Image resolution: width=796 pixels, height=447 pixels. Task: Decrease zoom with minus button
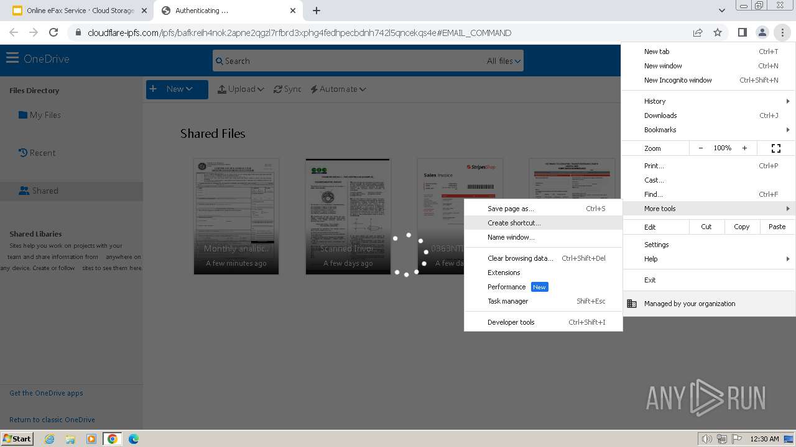pos(701,148)
